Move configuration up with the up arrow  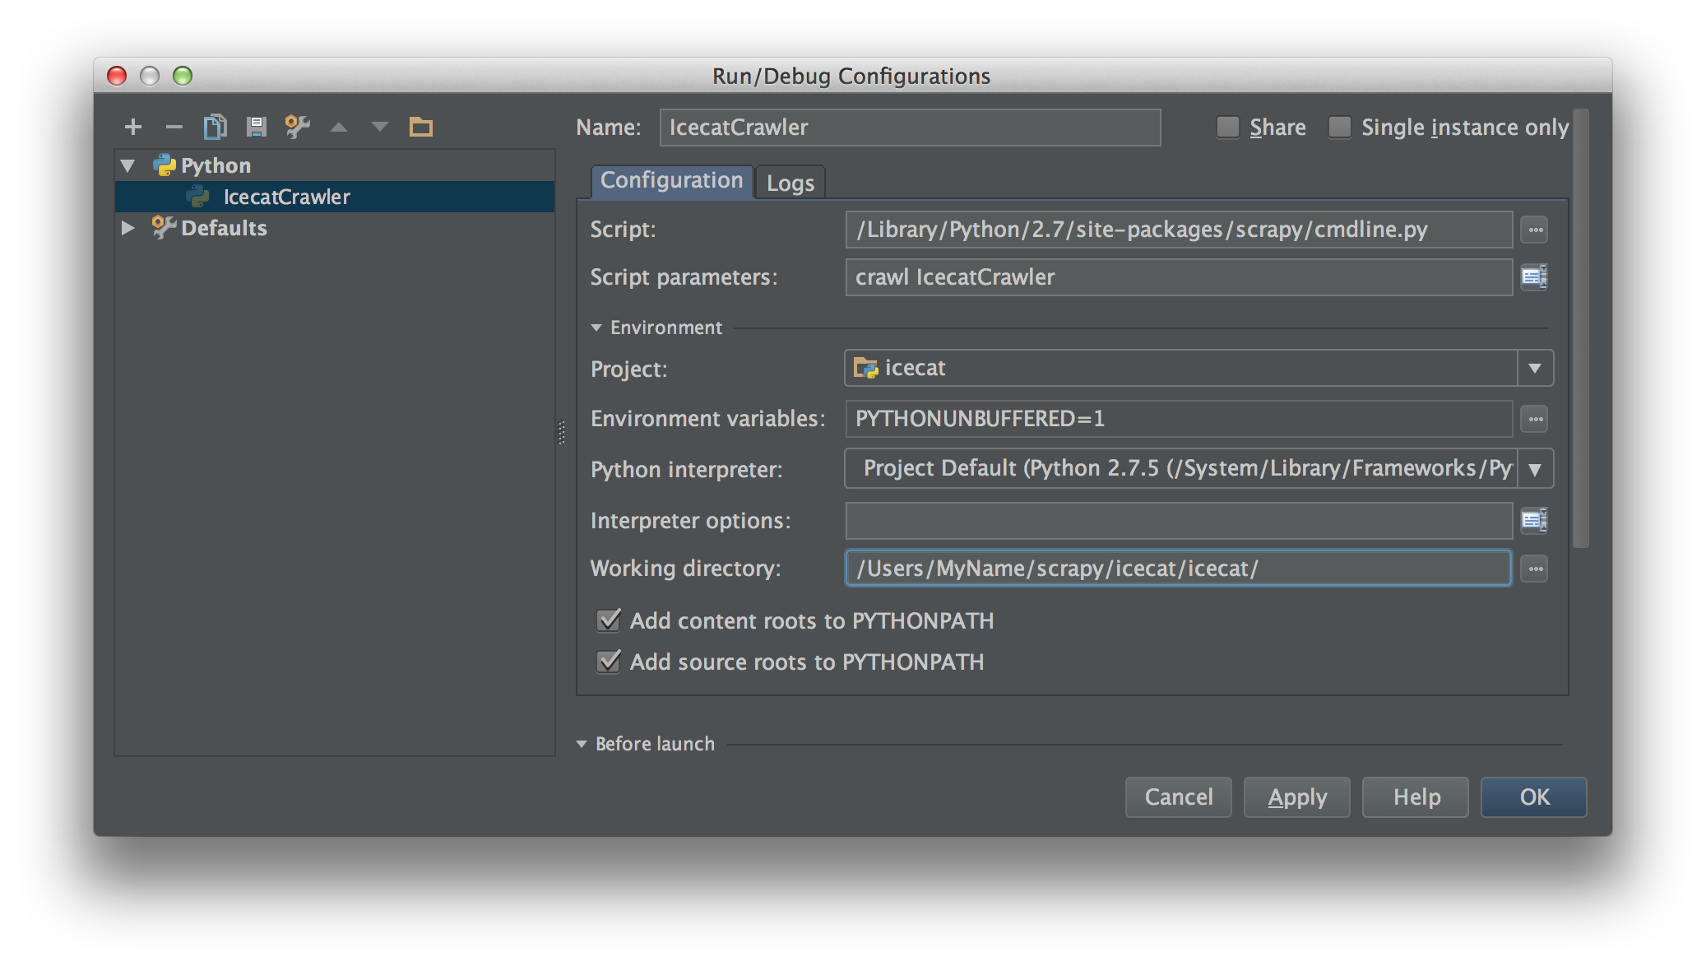click(338, 127)
